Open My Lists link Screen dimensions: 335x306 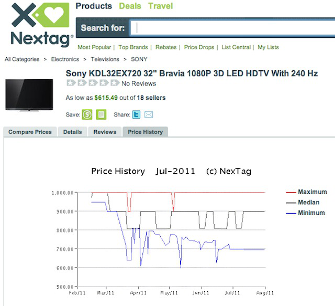click(x=268, y=47)
